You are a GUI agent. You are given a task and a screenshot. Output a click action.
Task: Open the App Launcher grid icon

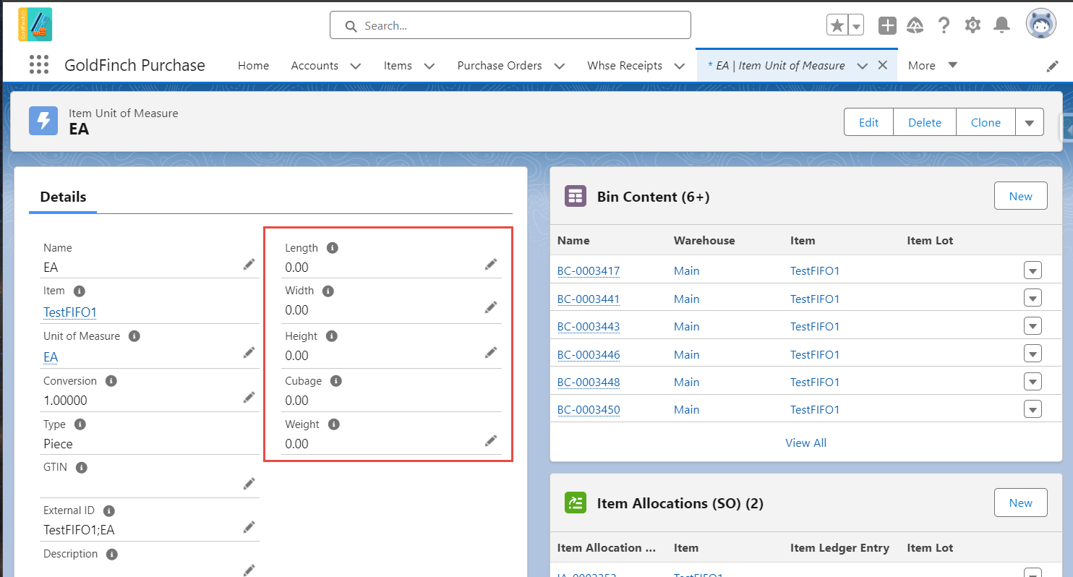tap(39, 65)
